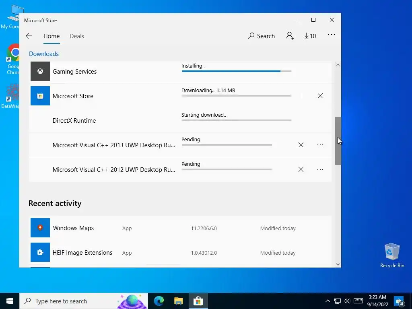Click the search highlights globe in the taskbar
The height and width of the screenshot is (309, 412).
point(132,301)
